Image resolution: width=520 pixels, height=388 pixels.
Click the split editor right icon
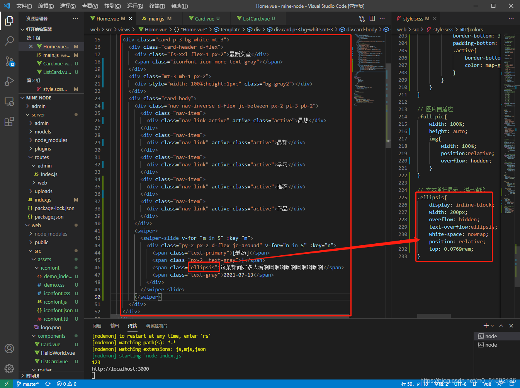click(x=372, y=19)
